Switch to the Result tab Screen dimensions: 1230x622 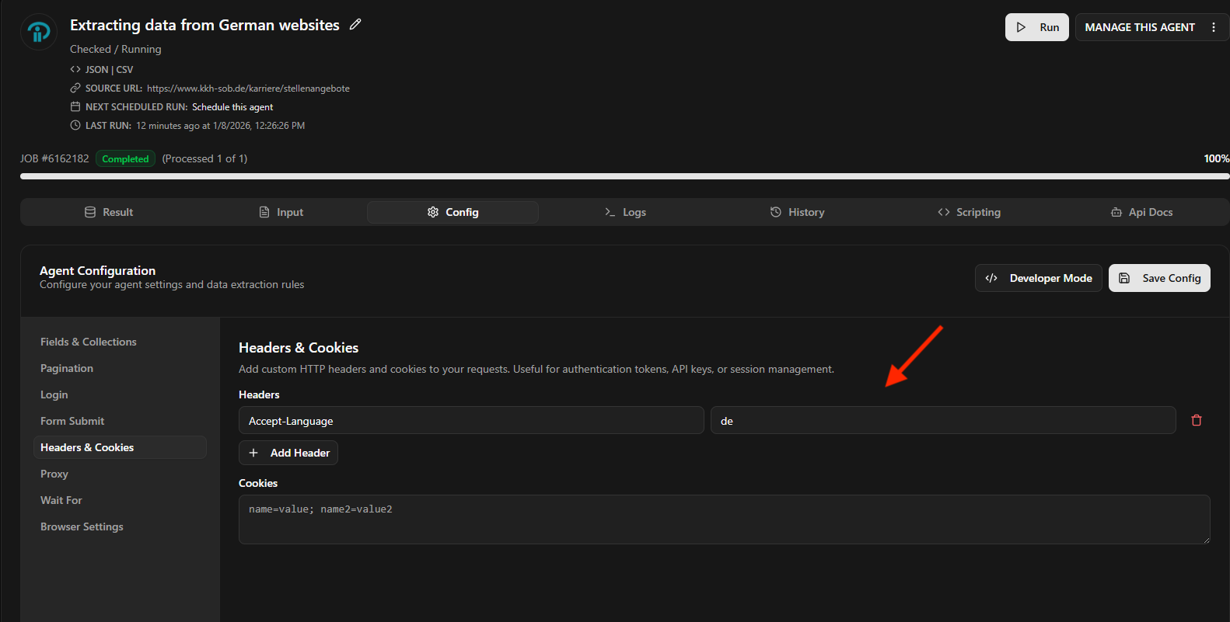click(109, 212)
